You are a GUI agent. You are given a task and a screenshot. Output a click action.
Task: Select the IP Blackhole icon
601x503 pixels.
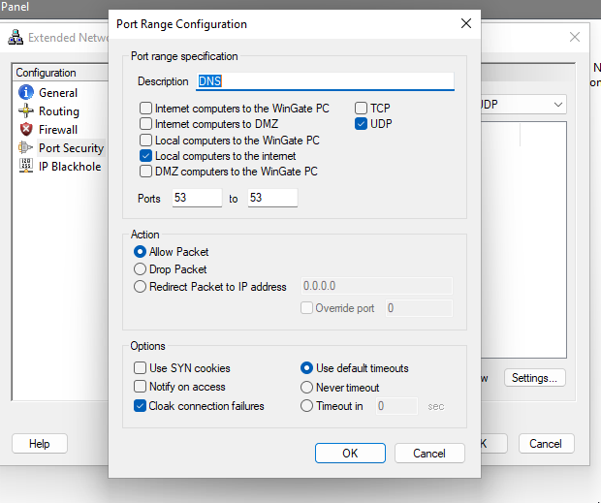pos(25,167)
